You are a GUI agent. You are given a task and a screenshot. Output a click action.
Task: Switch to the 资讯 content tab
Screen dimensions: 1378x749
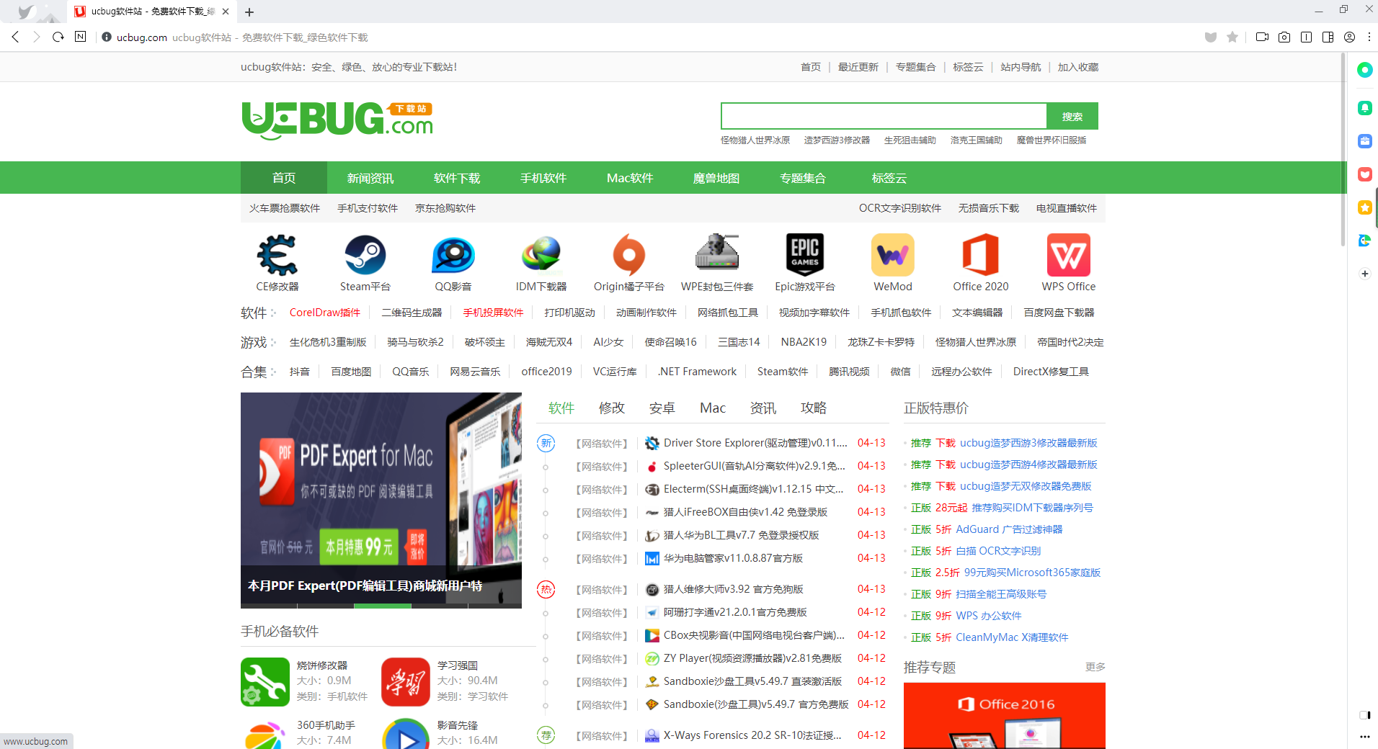(763, 408)
